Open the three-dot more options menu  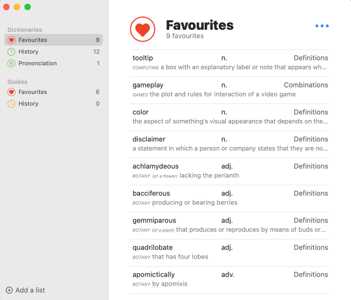pyautogui.click(x=322, y=26)
